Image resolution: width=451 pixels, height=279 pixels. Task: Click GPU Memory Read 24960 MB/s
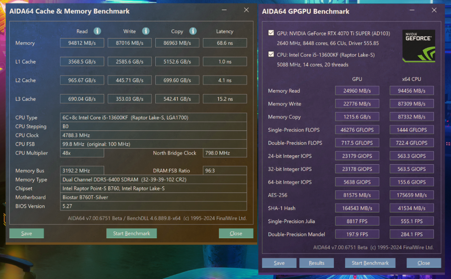(357, 91)
